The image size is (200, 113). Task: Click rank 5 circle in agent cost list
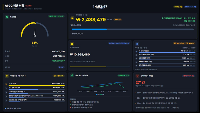coord(6,101)
